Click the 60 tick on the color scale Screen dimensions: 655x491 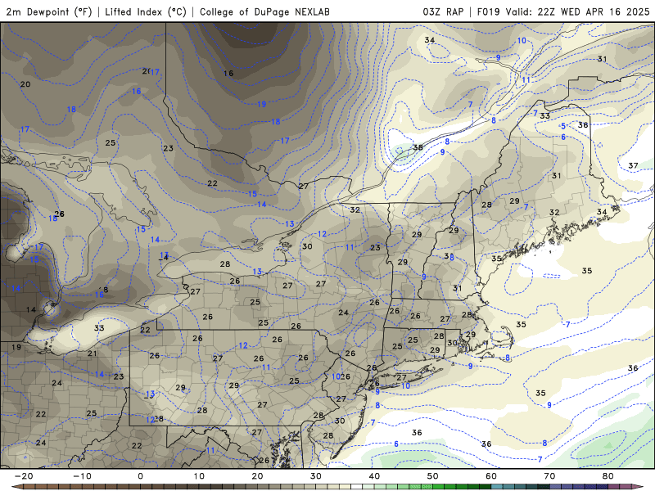click(491, 476)
